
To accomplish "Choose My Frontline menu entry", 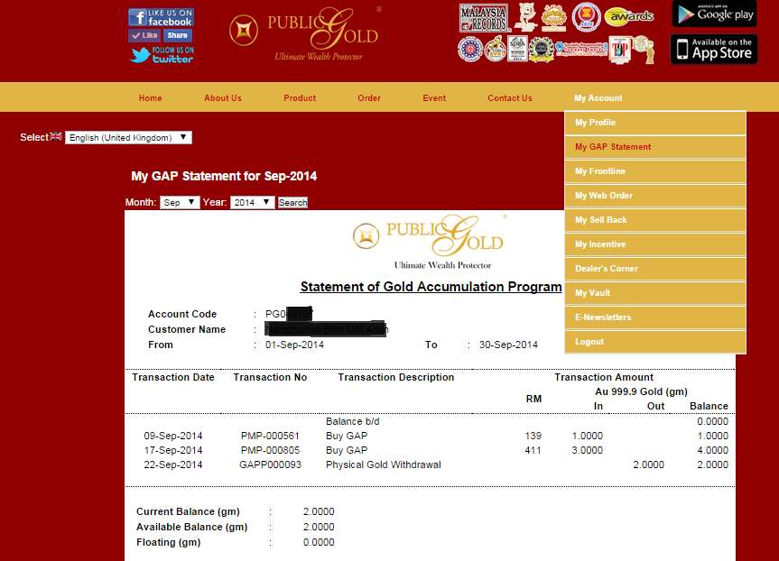I will tap(654, 171).
